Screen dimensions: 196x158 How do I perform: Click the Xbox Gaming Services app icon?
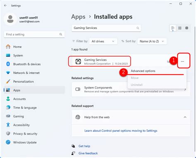pos(78,61)
